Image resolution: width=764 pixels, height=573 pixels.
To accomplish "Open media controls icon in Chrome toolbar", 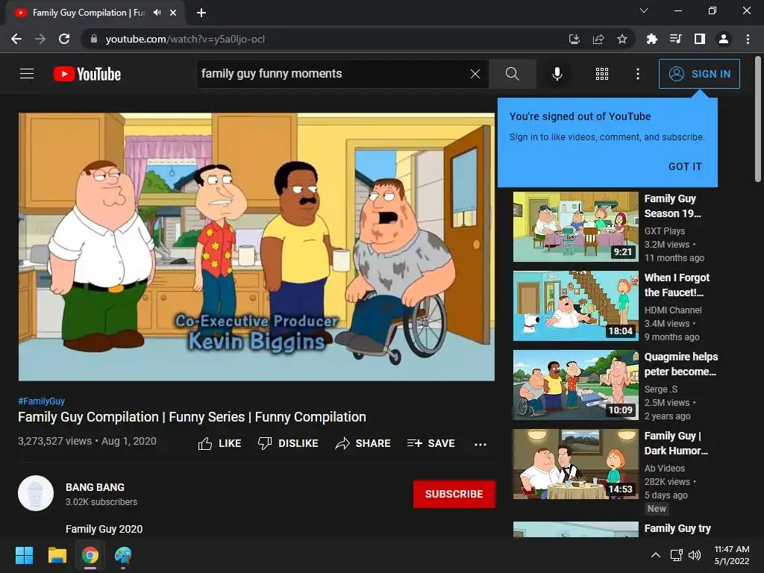I will [x=675, y=39].
